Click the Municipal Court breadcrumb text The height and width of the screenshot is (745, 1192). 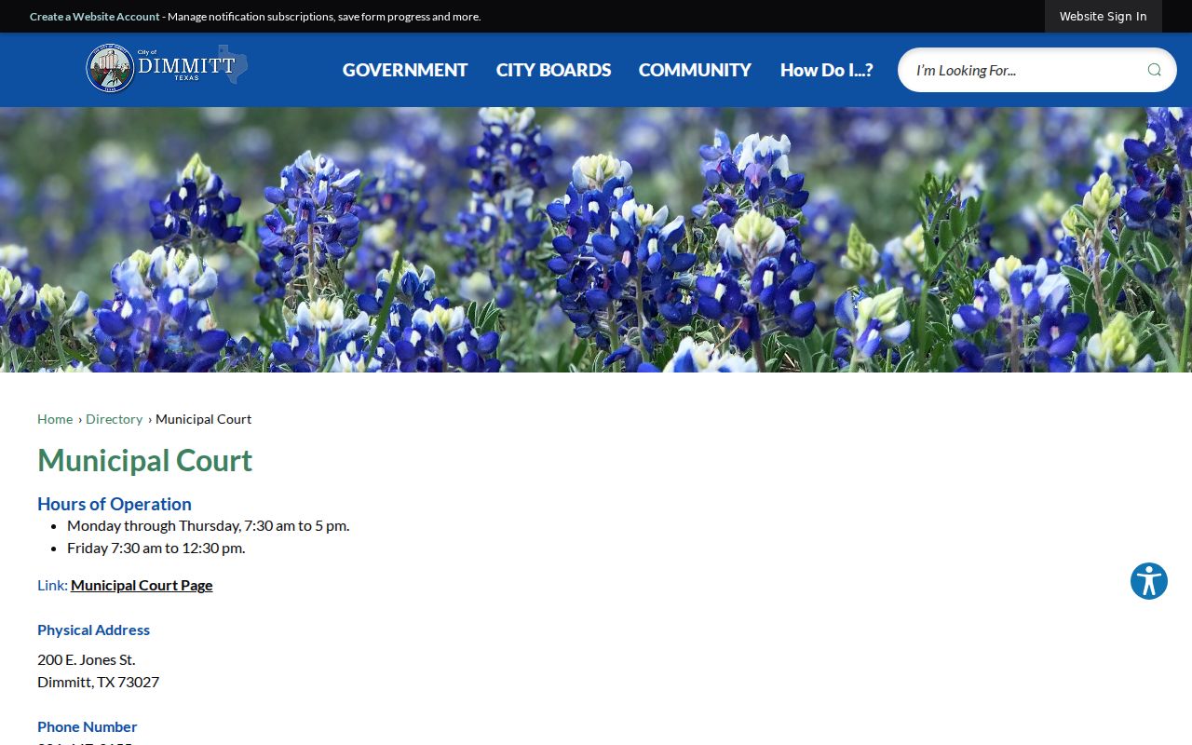203,419
